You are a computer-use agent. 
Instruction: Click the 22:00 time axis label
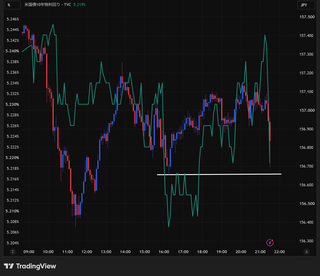[279, 252]
